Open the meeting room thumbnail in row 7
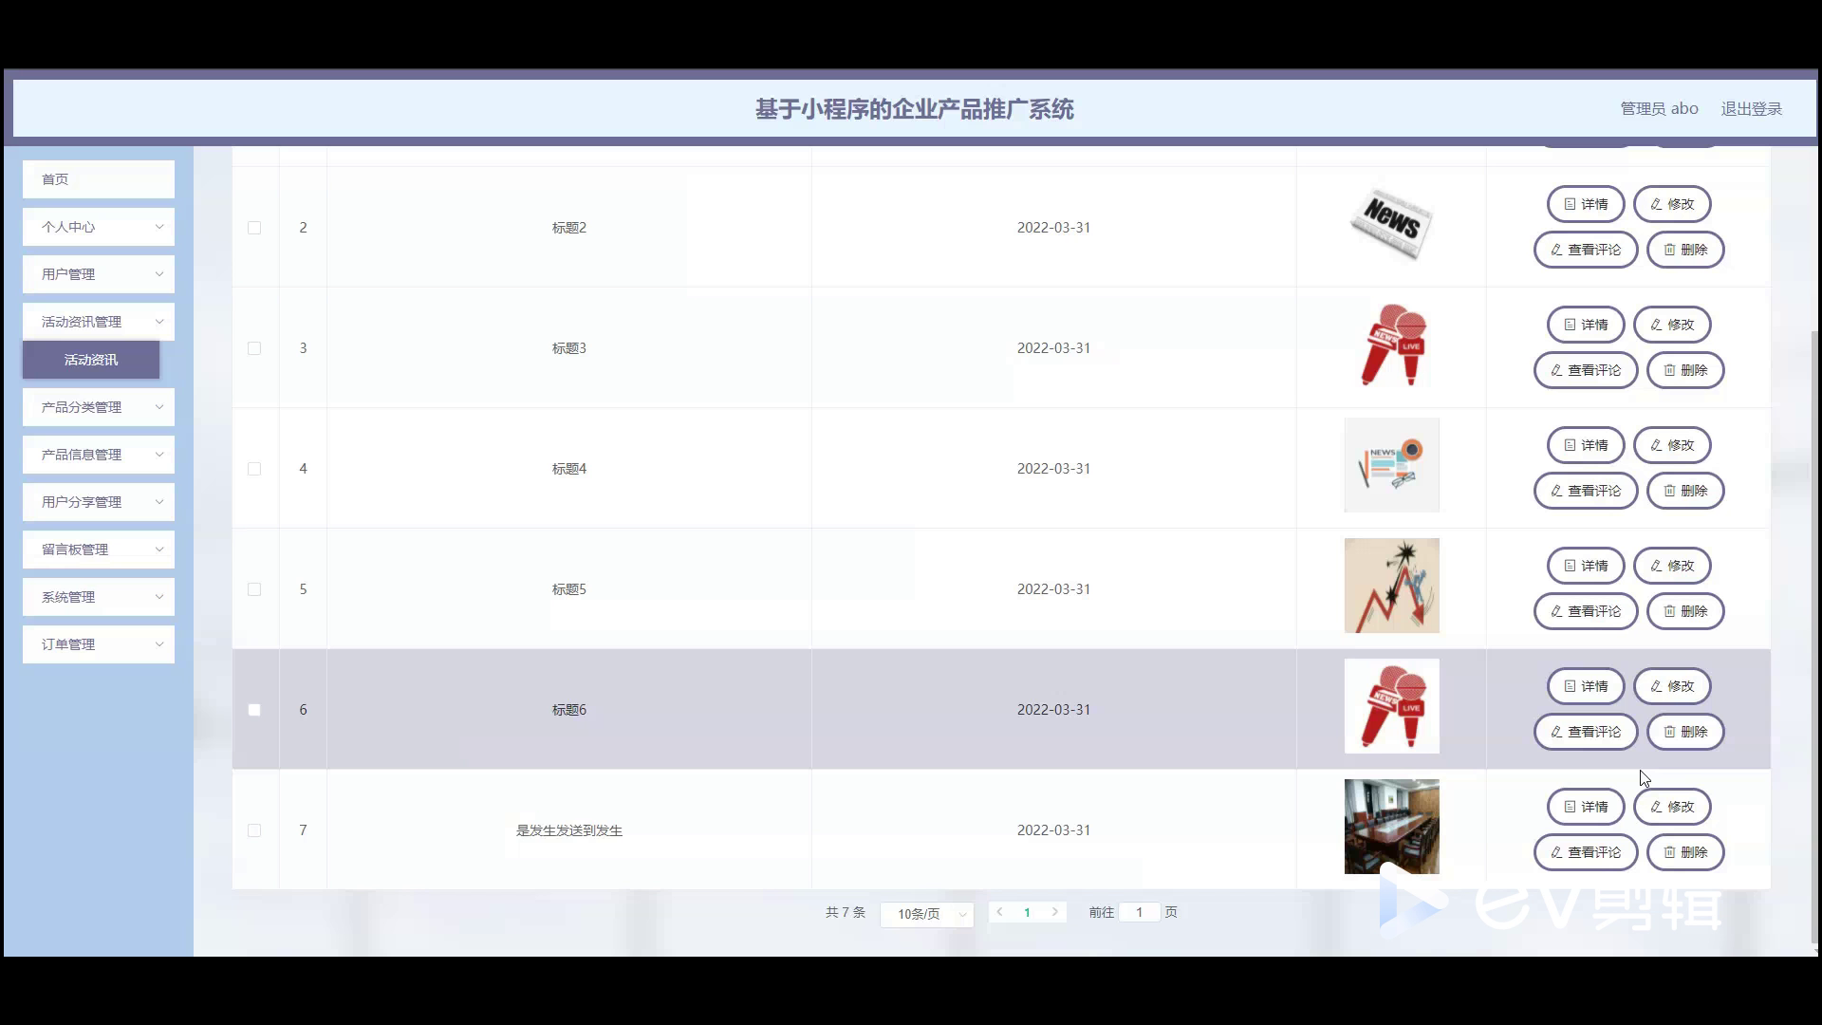 pos(1392,827)
